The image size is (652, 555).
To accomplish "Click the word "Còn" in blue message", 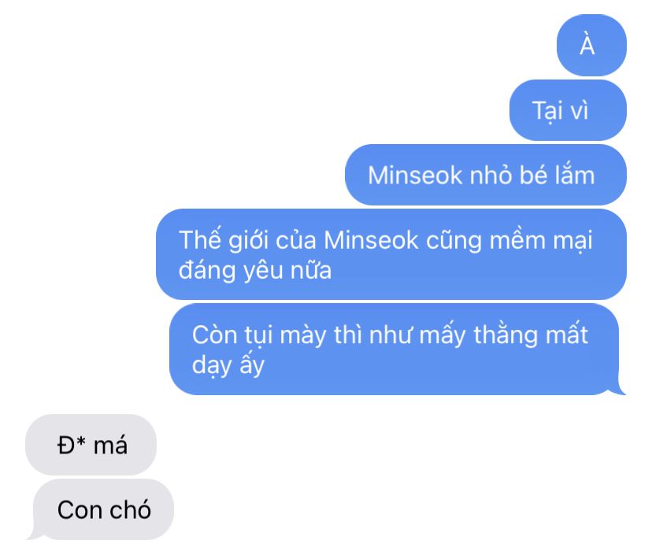I will (x=214, y=335).
